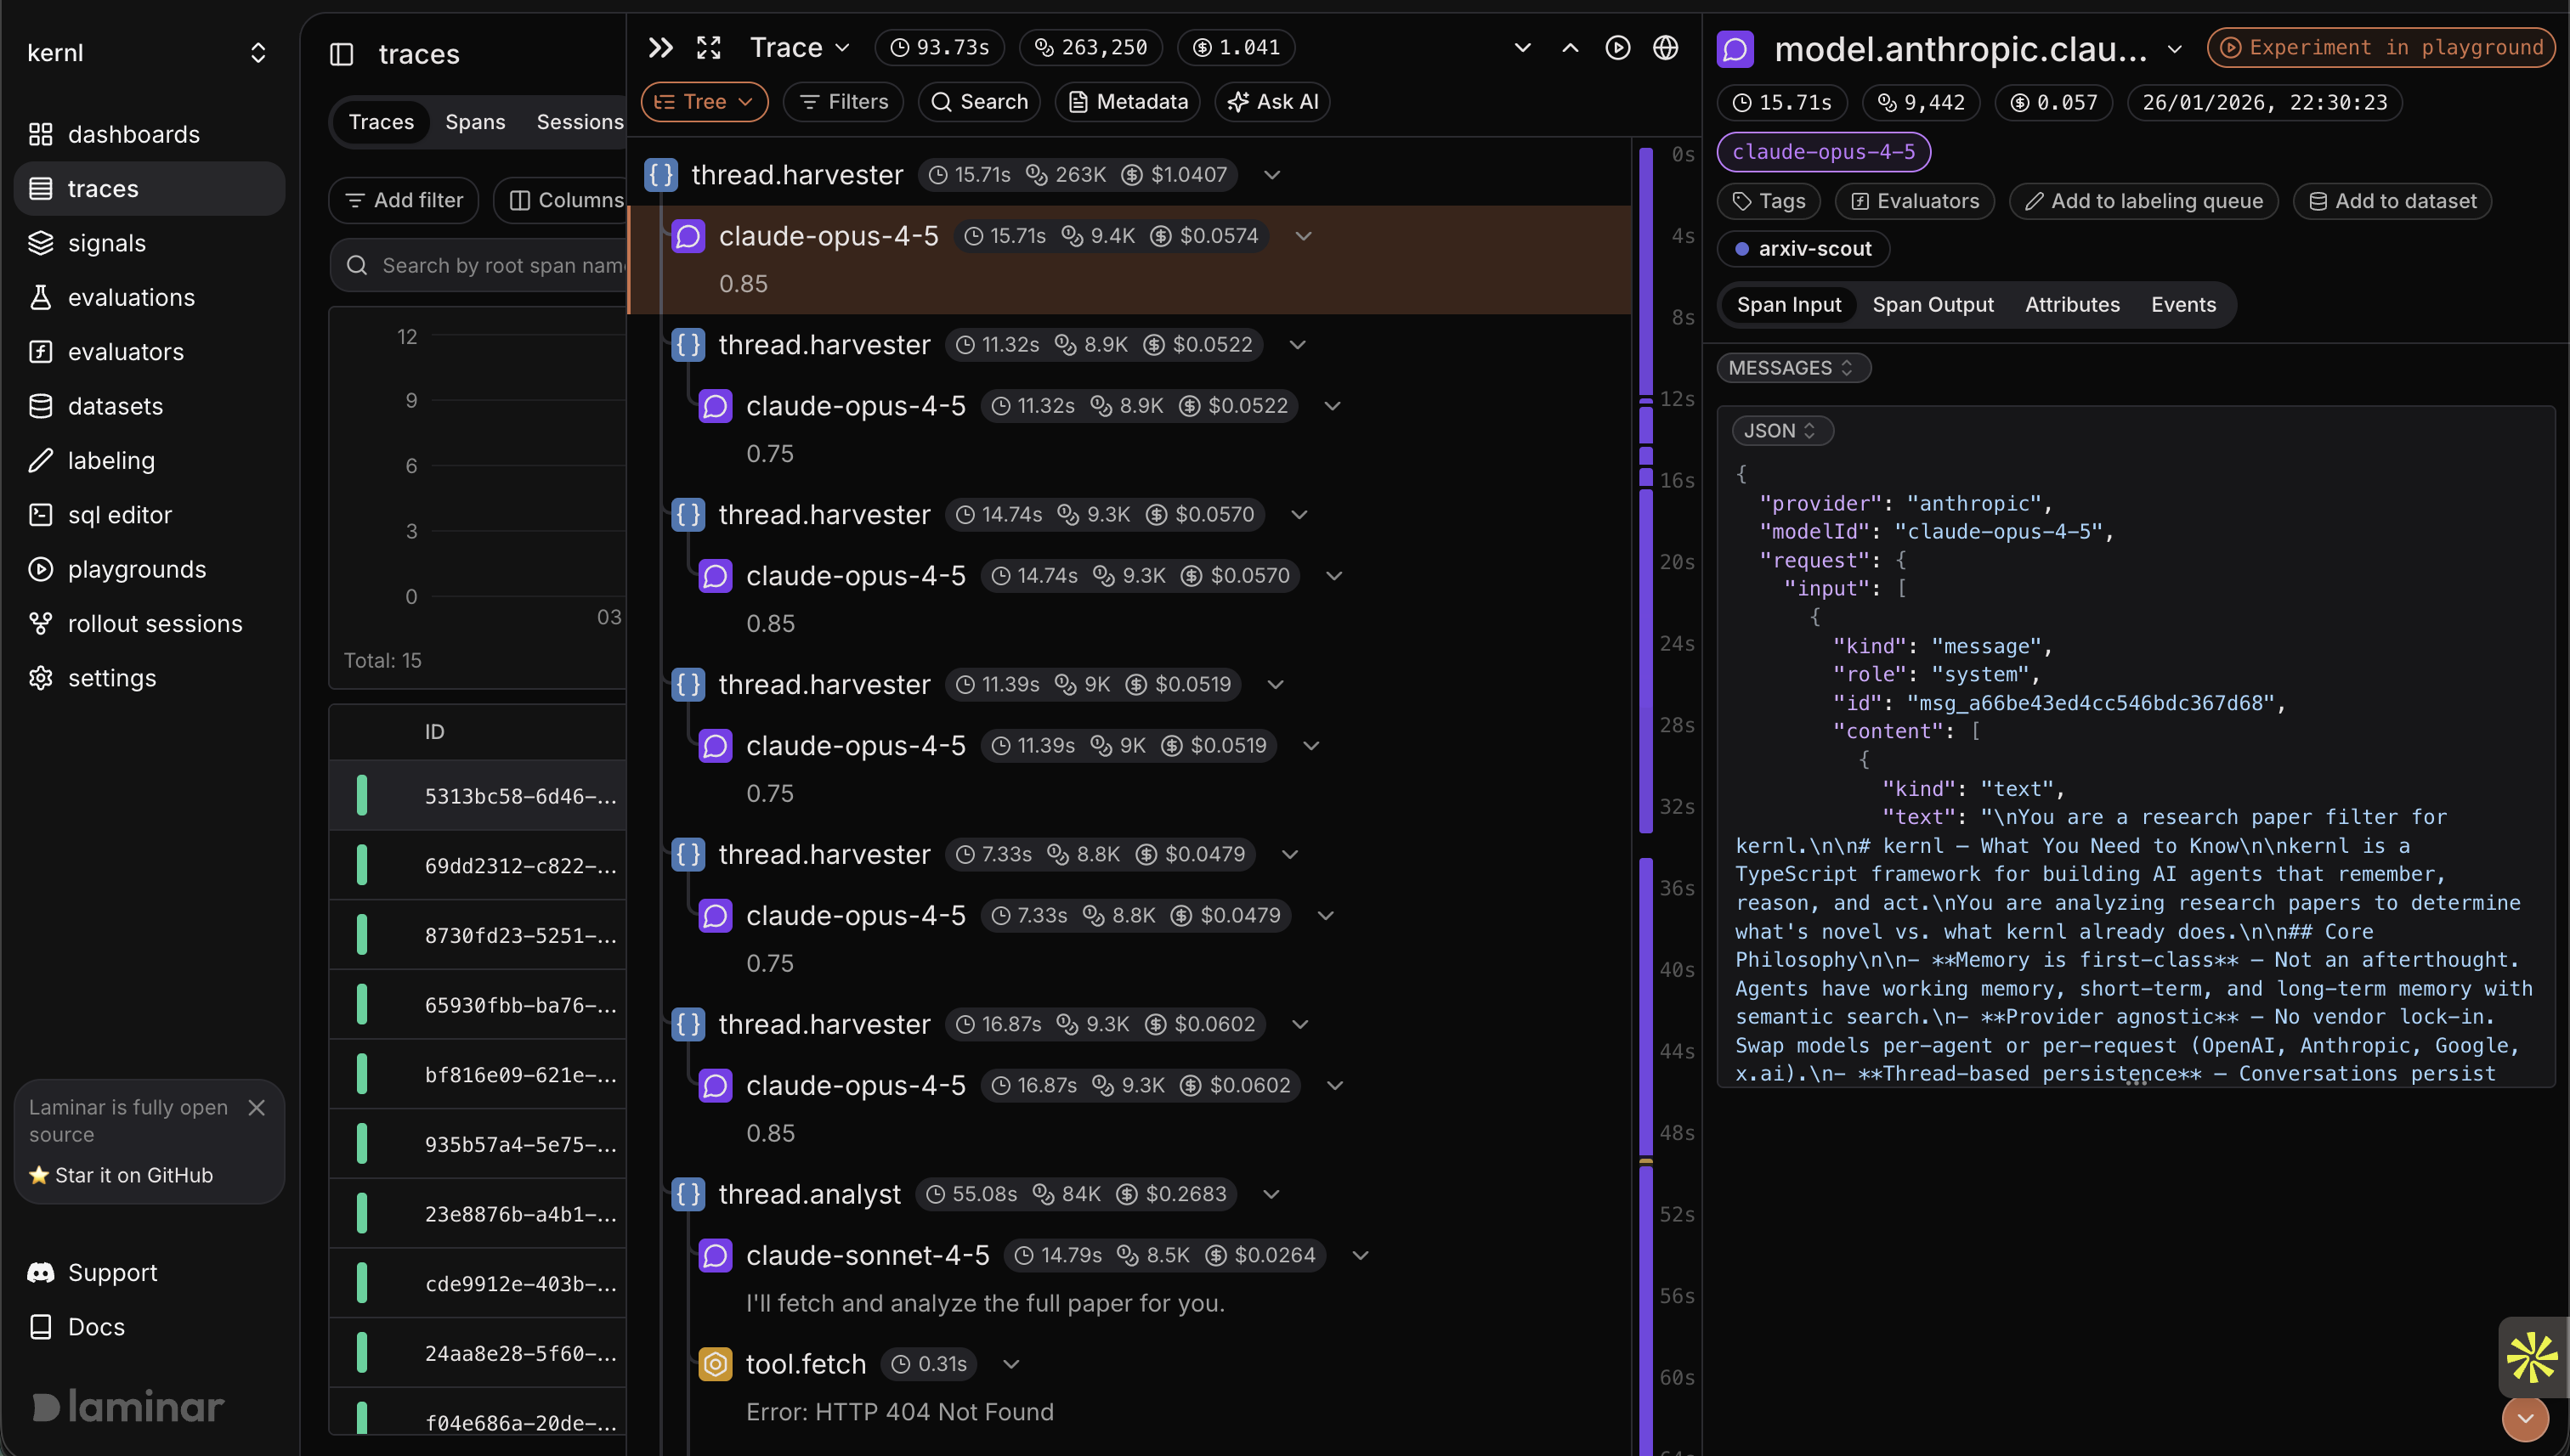The width and height of the screenshot is (2570, 1456).
Task: Collapse the thread.analyst span
Action: (x=1271, y=1194)
